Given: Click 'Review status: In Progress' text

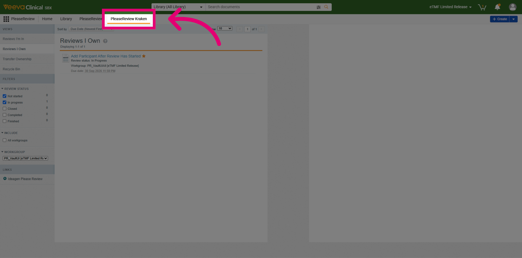Looking at the screenshot, I should click(x=89, y=60).
